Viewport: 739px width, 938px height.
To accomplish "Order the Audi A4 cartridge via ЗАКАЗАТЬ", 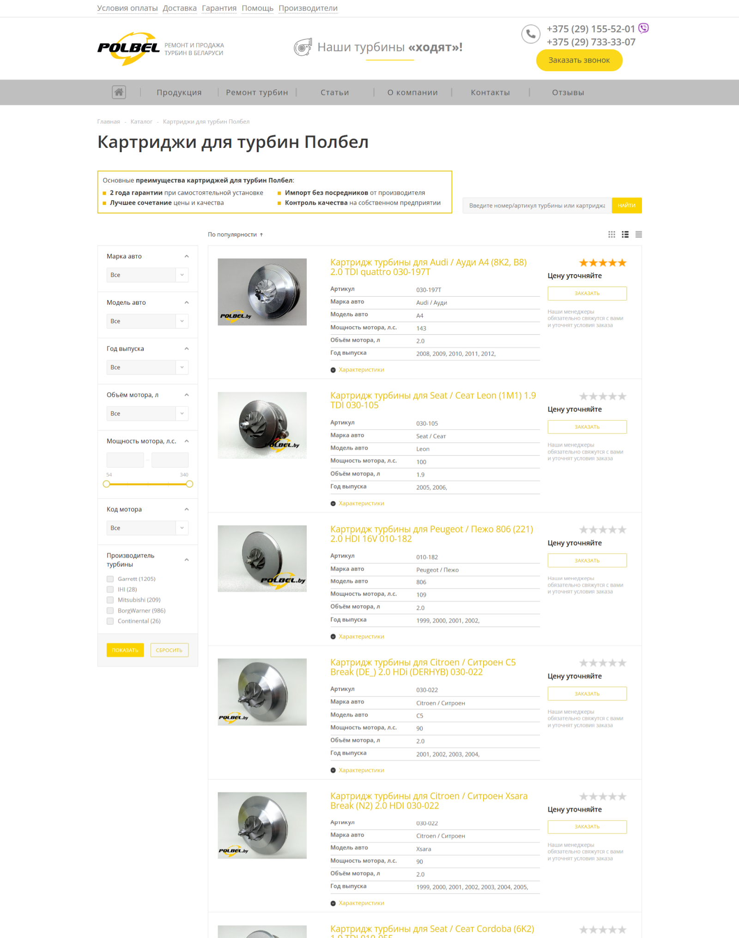I will click(587, 293).
